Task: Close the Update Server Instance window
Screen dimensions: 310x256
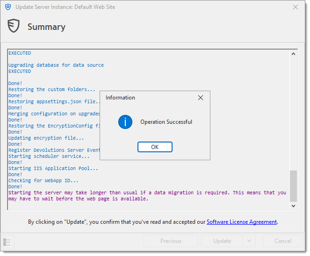Action: (x=296, y=7)
